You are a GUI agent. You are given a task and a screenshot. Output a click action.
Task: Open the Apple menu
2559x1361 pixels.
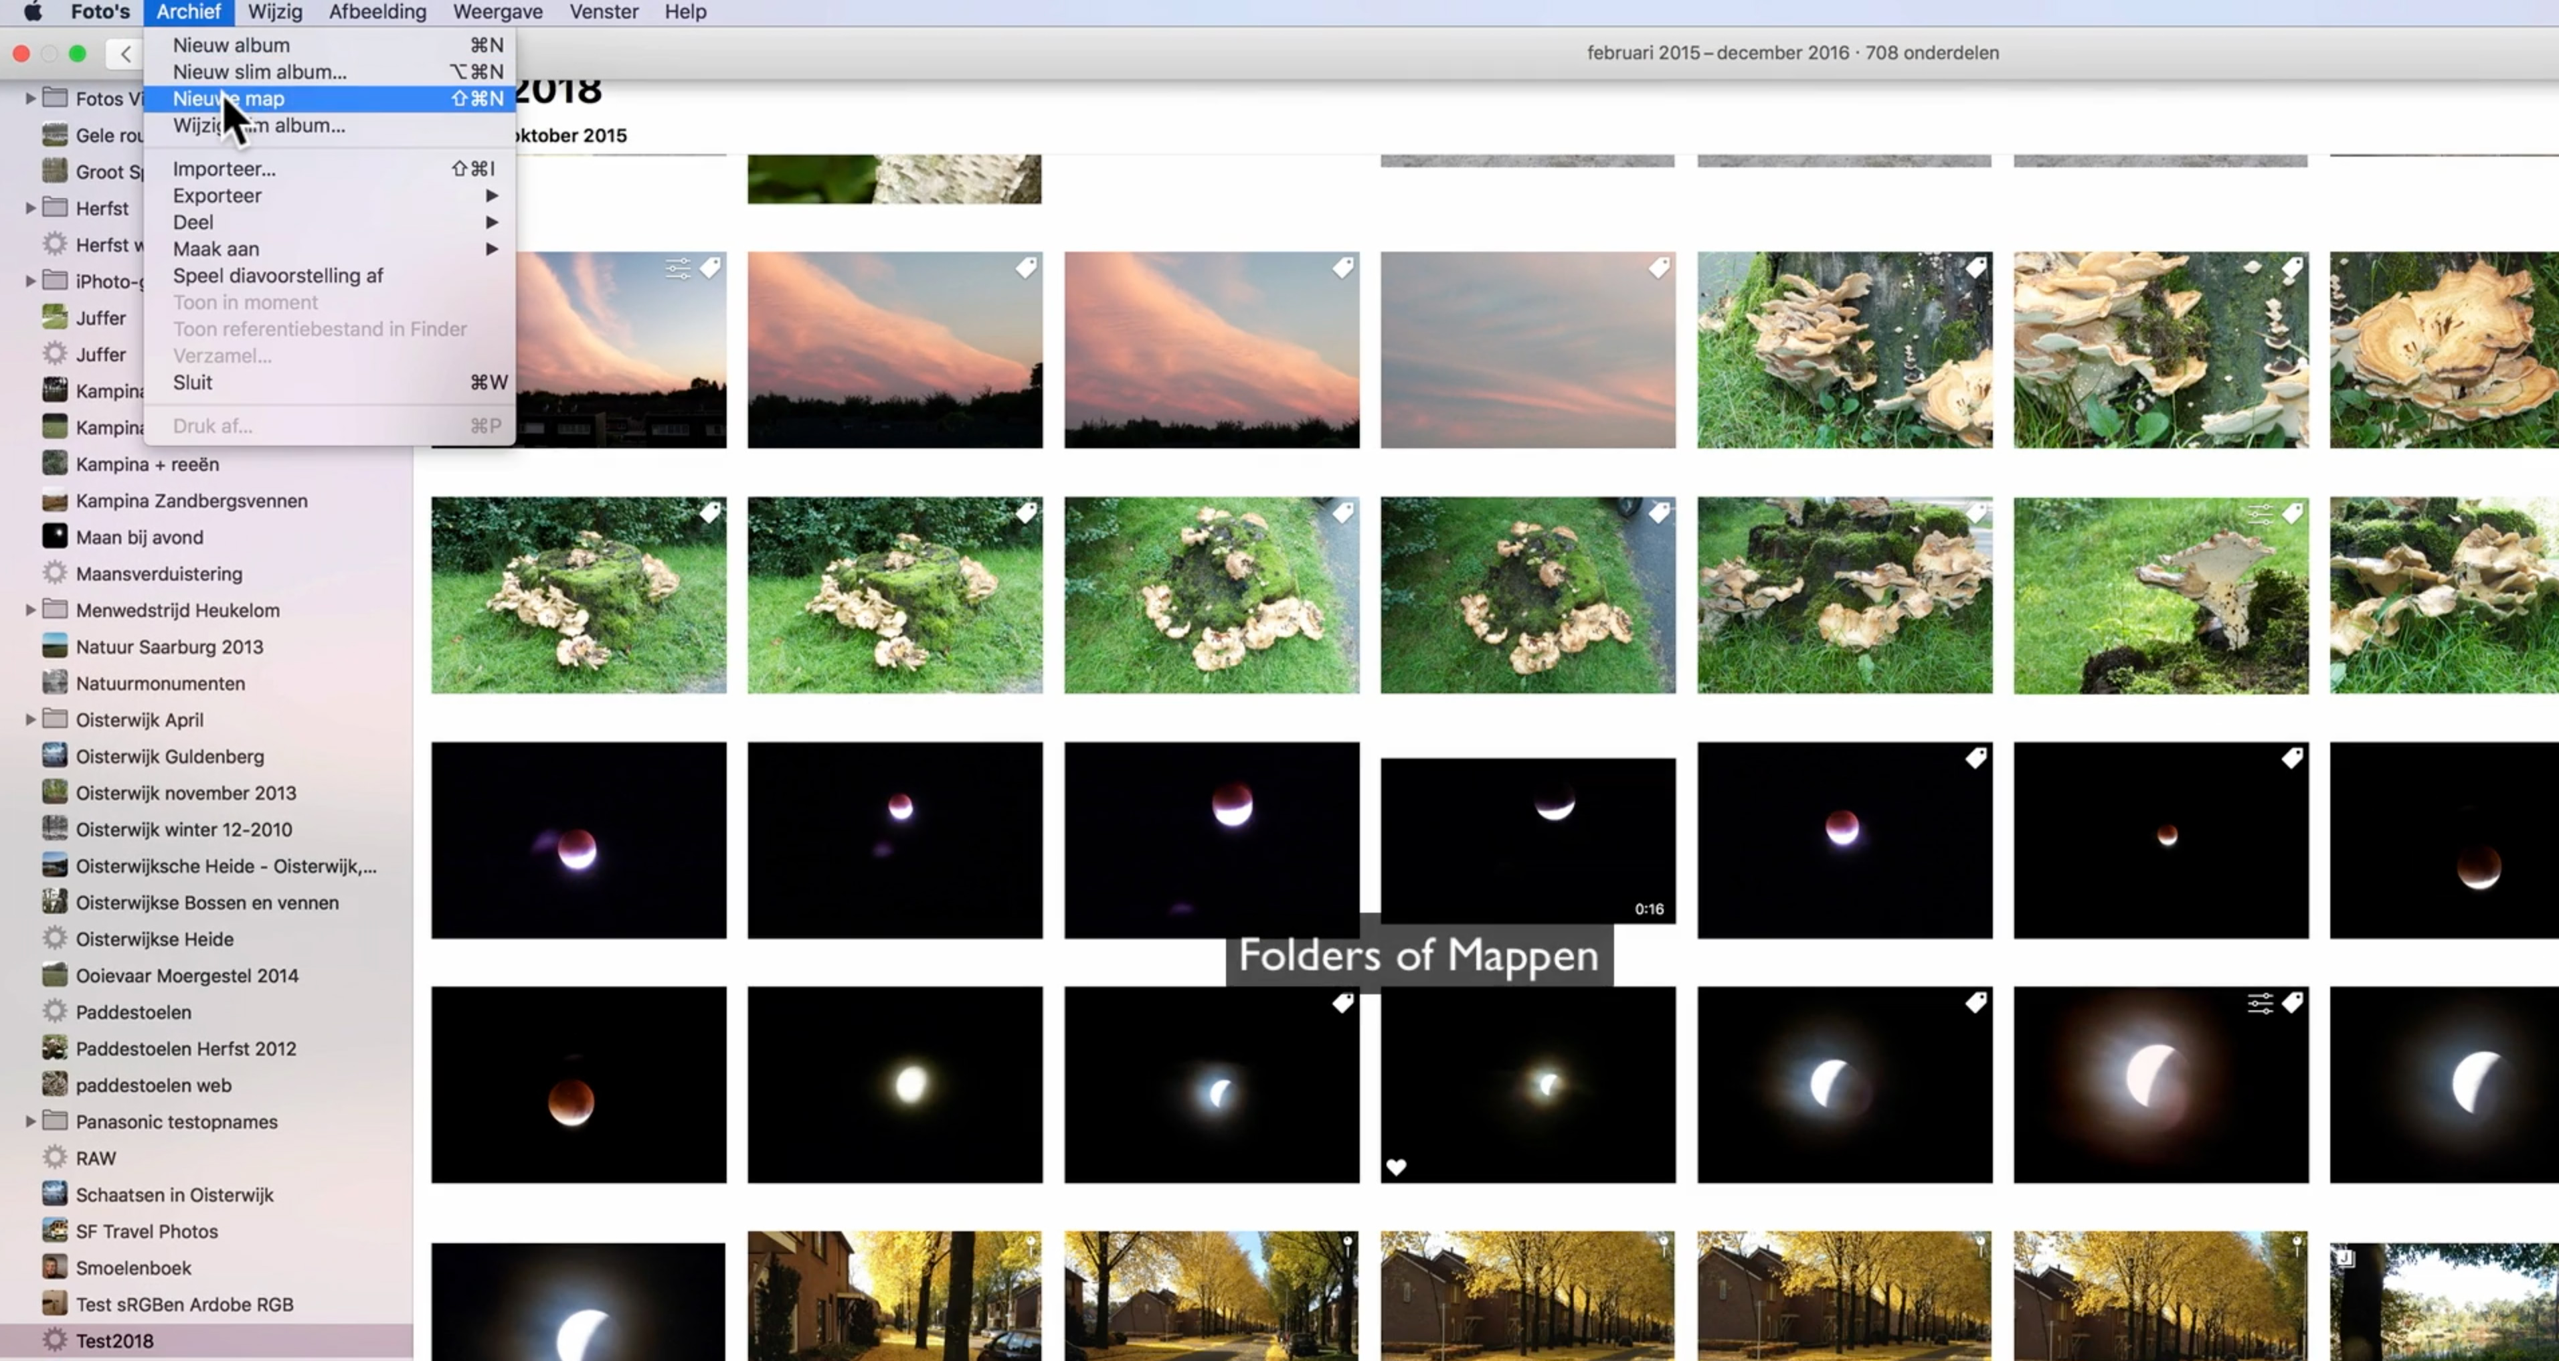click(x=33, y=12)
